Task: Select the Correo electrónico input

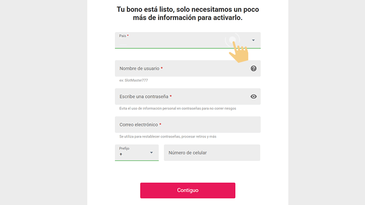Action: [x=188, y=124]
